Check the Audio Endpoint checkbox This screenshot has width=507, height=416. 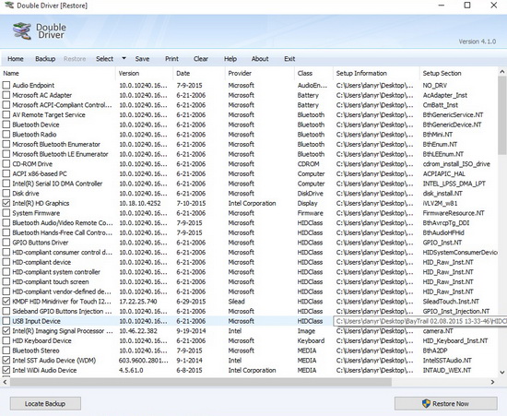click(6, 86)
